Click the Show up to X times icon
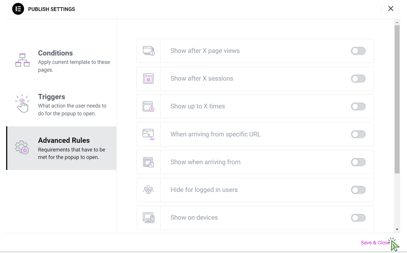Image resolution: width=407 pixels, height=253 pixels. tap(148, 107)
